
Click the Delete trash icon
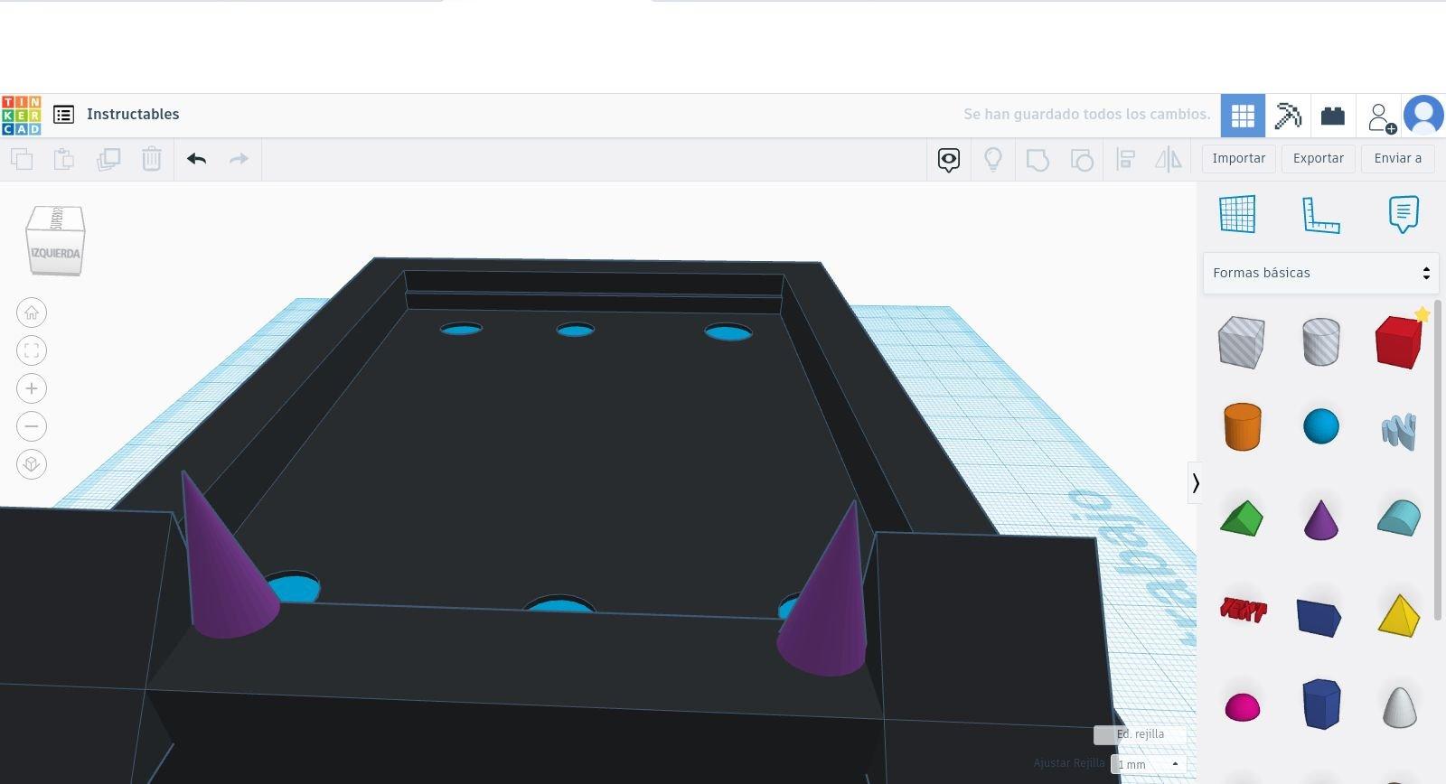(x=151, y=160)
